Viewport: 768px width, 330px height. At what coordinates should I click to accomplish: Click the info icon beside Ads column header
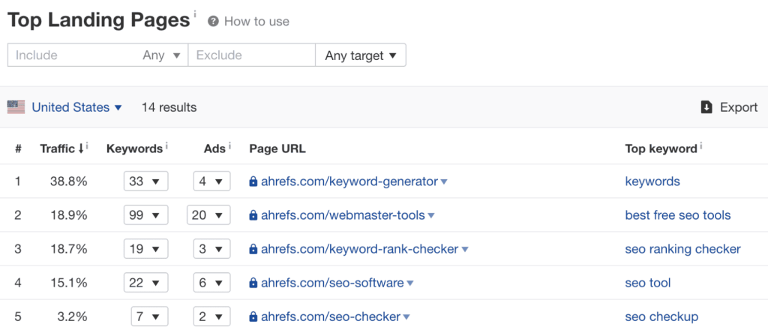(229, 145)
